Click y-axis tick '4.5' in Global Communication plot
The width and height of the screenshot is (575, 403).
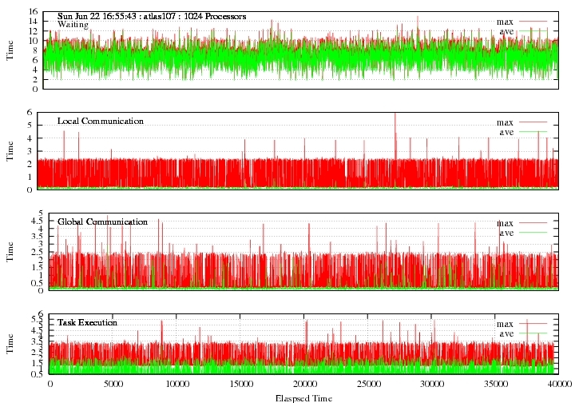(x=37, y=221)
